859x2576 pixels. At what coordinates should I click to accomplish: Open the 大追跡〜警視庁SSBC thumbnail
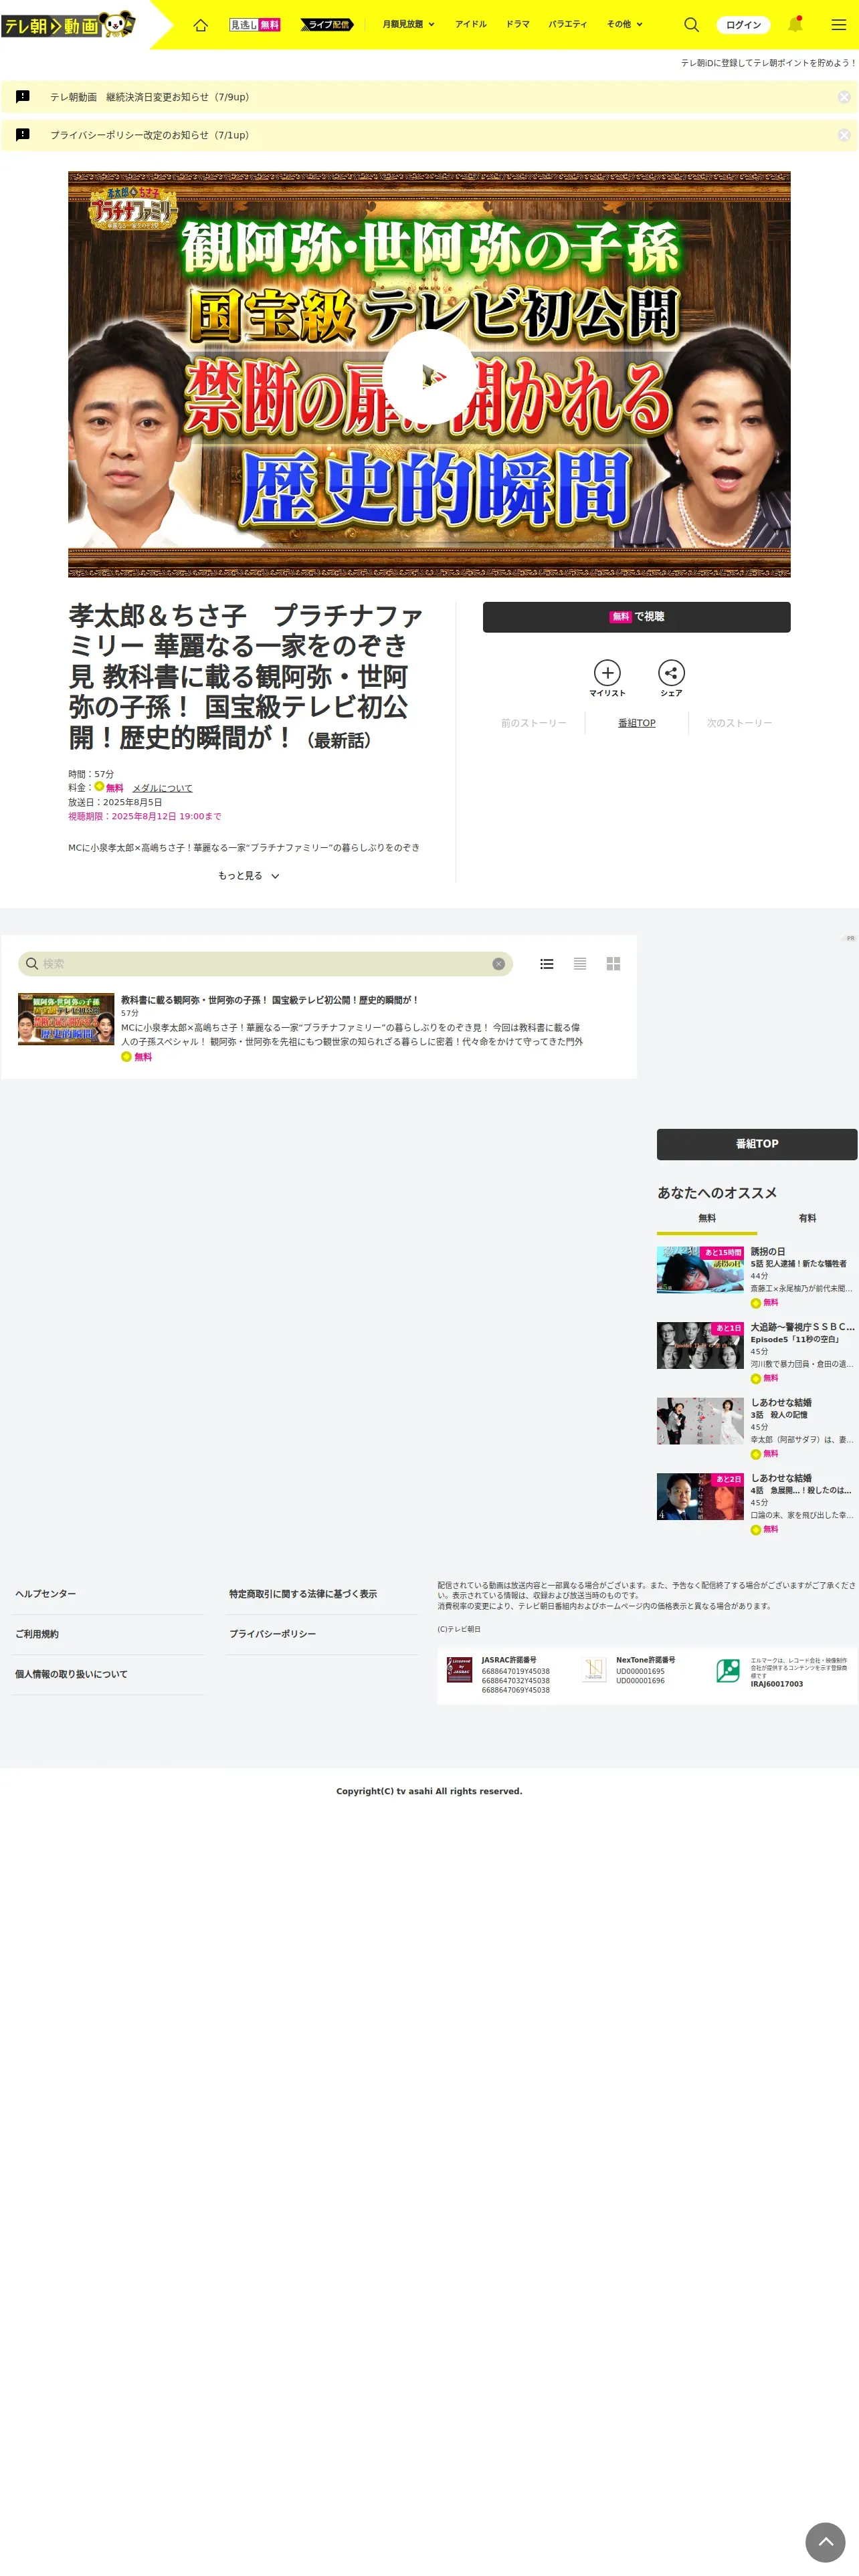tap(700, 1345)
